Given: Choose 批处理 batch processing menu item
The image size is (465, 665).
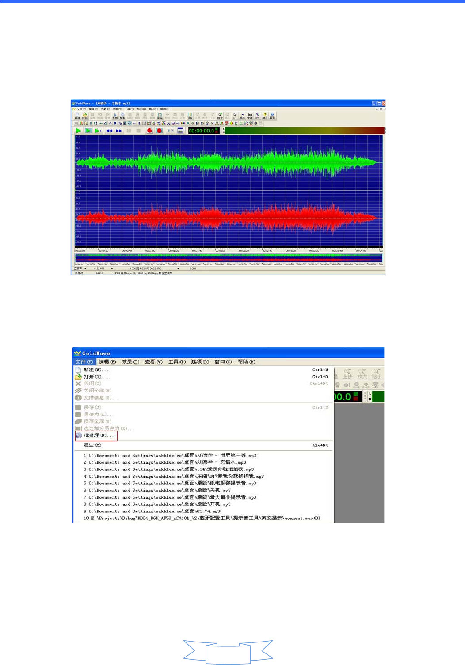Looking at the screenshot, I should [203, 435].
